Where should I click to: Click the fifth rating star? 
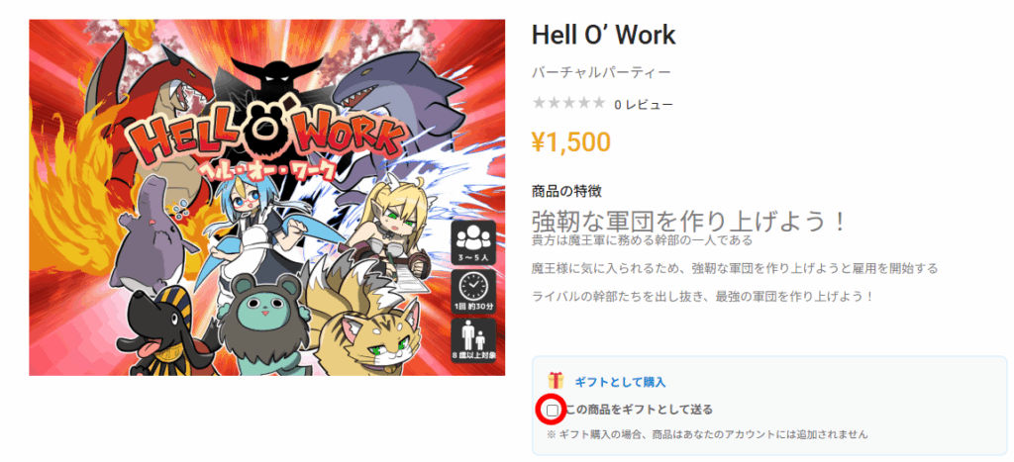[598, 103]
